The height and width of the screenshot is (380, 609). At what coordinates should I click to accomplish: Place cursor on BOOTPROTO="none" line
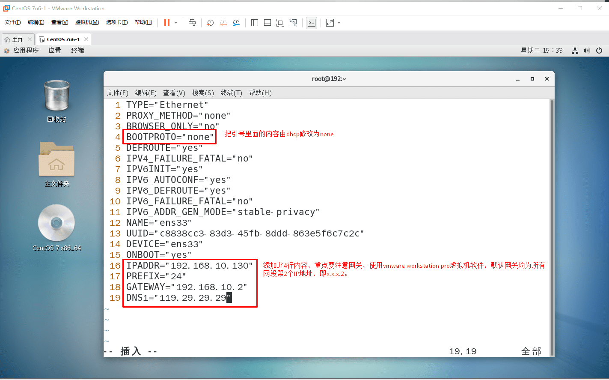click(x=170, y=137)
